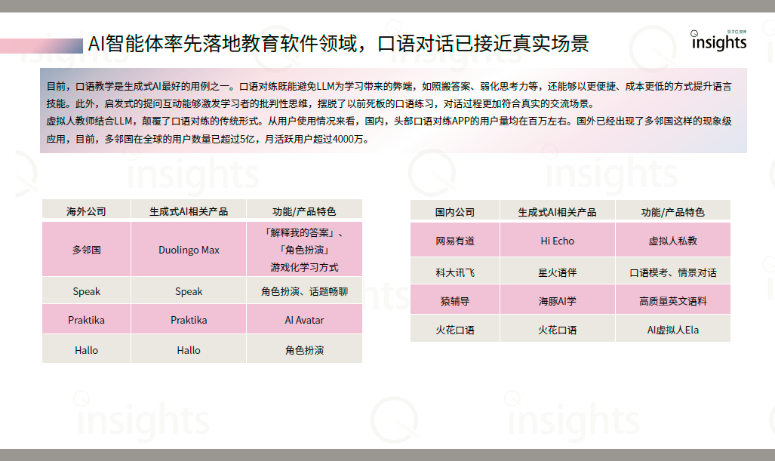Click the intro paragraph beginning 目前，口语教学
The height and width of the screenshot is (461, 775).
click(x=389, y=112)
